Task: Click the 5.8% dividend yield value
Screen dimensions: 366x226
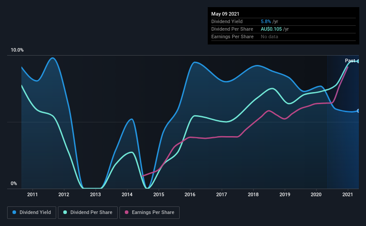Action: [x=266, y=21]
